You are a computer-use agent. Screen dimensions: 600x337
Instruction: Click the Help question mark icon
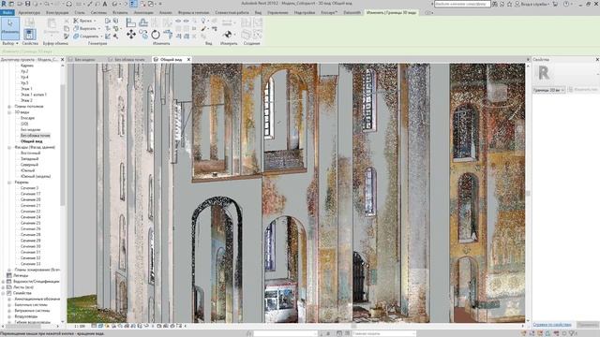(566, 4)
